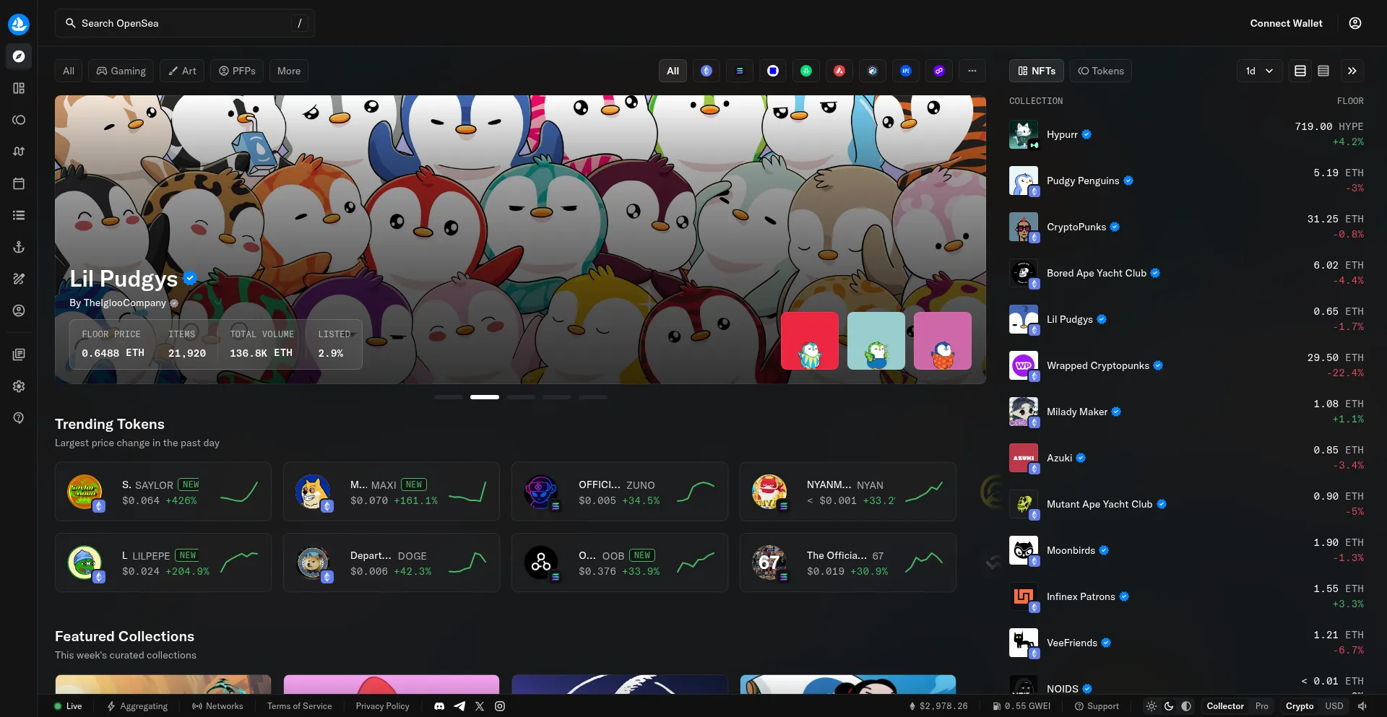Switch to light theme with the sun icon
Screen dimensions: 1387x717
pyautogui.click(x=1151, y=706)
